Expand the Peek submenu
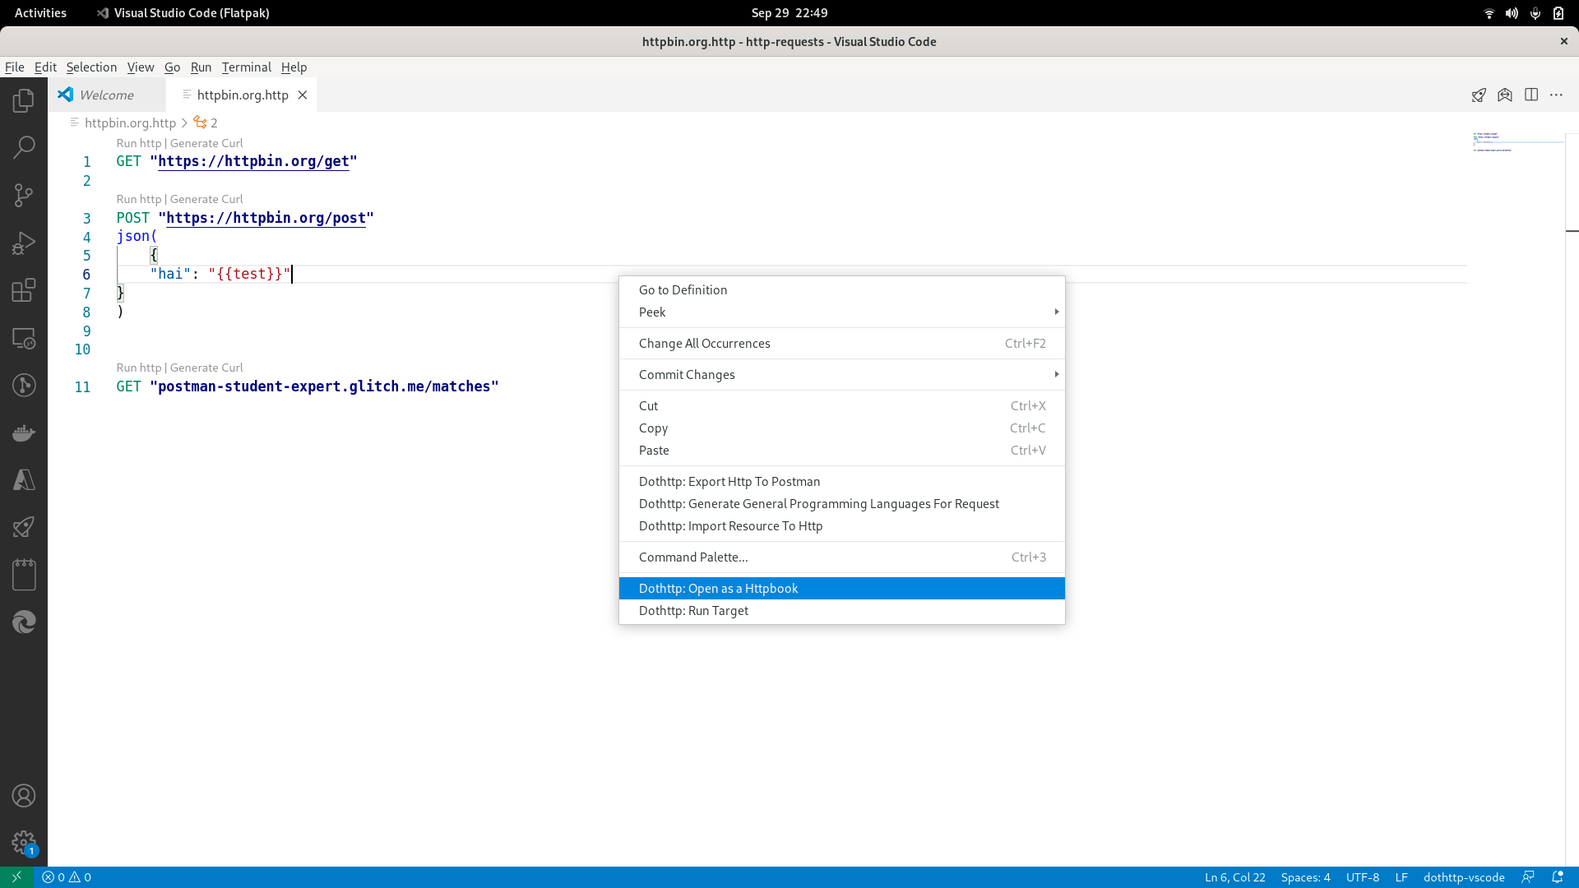 click(841, 312)
